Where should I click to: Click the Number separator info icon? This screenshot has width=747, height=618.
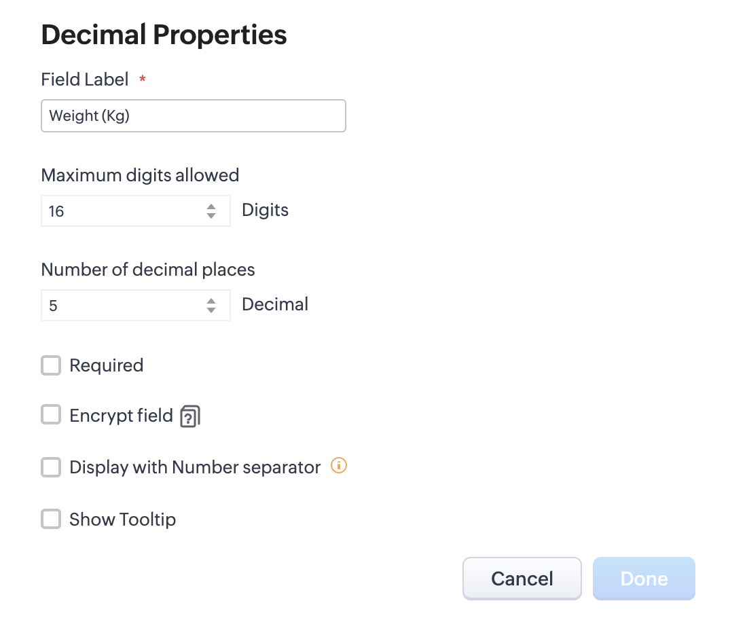(x=338, y=466)
